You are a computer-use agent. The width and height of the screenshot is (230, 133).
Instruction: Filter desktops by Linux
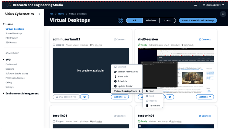click(167, 20)
